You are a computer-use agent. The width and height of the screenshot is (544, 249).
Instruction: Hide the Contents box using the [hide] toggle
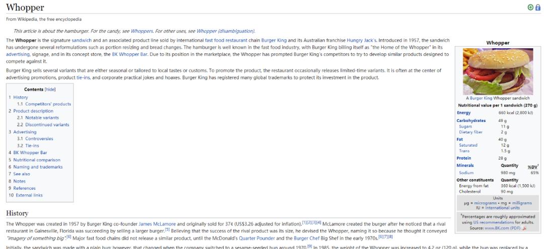50,89
